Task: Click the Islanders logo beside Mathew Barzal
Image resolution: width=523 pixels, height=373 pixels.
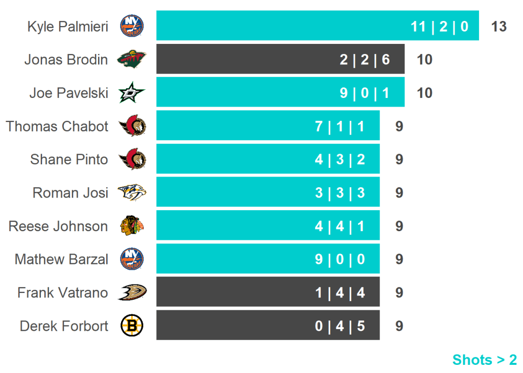Action: 132,259
